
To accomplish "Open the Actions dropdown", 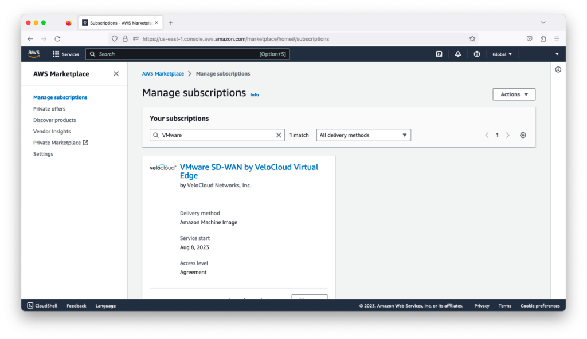I will (514, 94).
